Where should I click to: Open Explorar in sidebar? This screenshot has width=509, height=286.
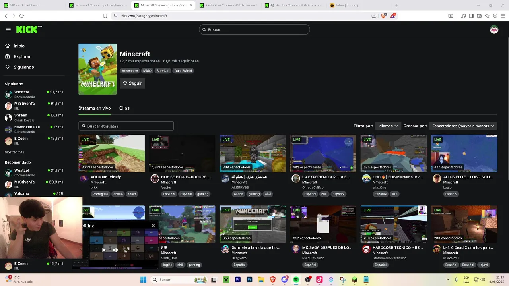click(22, 56)
